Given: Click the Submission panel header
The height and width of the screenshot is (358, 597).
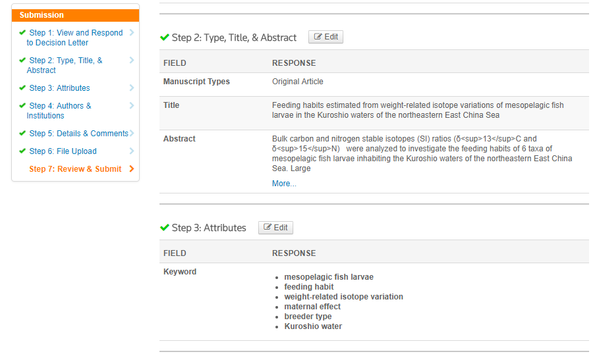Looking at the screenshot, I should (x=75, y=15).
